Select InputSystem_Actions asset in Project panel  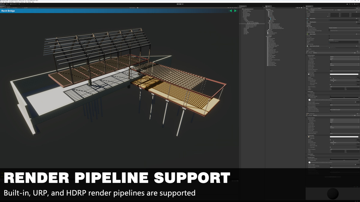coord(272,33)
